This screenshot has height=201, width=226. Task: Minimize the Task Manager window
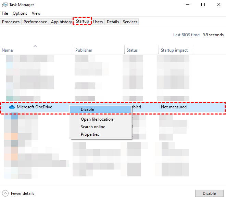188,4
